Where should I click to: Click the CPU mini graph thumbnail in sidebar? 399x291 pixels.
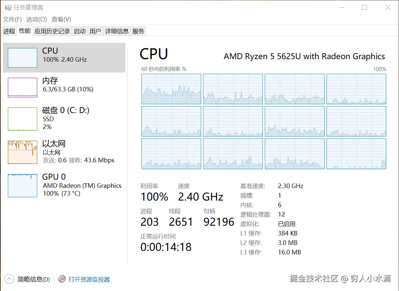click(23, 58)
